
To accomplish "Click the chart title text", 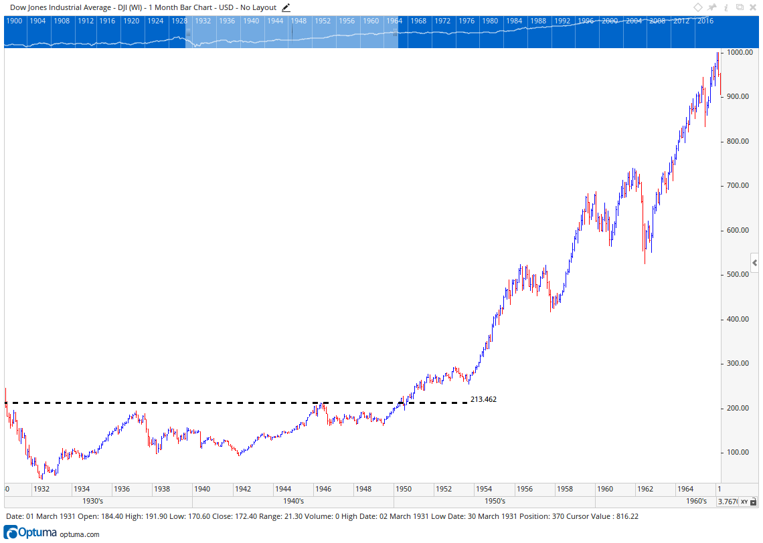I will [143, 7].
